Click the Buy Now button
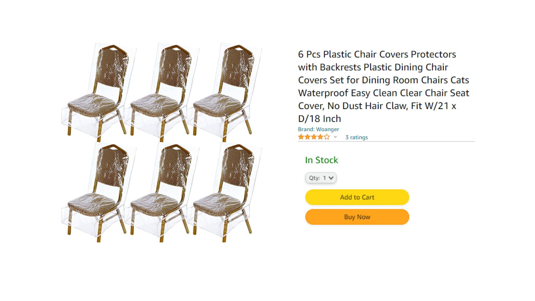 [x=357, y=217]
